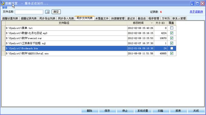Viewport: 206px width, 115px height.
Task: Click the size value 40865
Action: pyautogui.click(x=163, y=54)
